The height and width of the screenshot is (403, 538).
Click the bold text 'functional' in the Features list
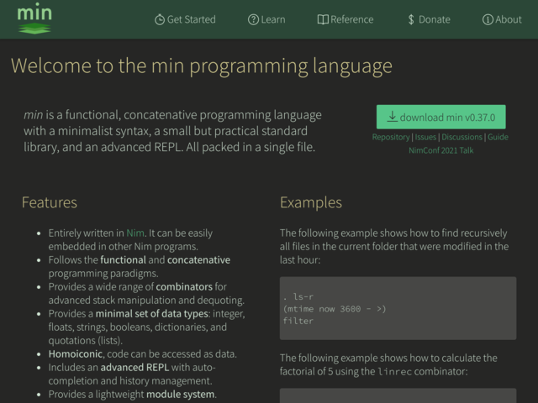pyautogui.click(x=124, y=260)
